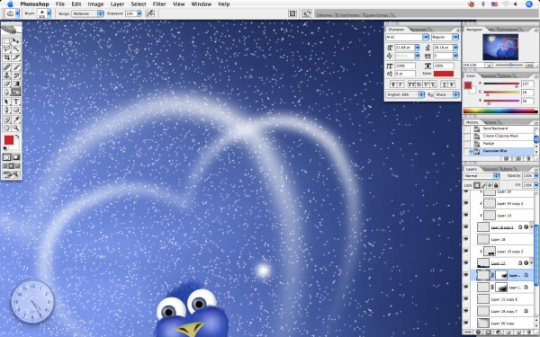Select the Eraser tool
This screenshot has height=337, width=540.
tap(6, 84)
